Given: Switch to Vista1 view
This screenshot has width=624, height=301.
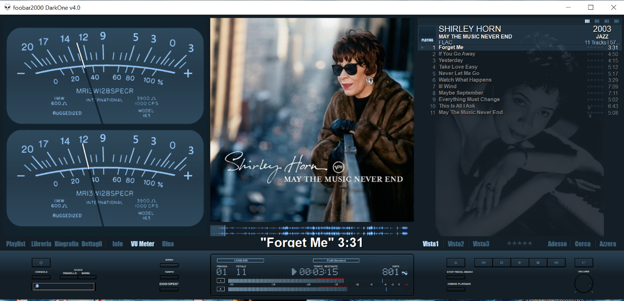Looking at the screenshot, I should (x=430, y=244).
